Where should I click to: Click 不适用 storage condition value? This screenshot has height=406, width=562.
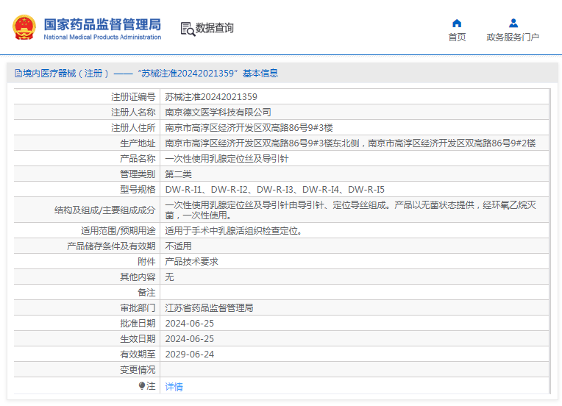point(178,246)
